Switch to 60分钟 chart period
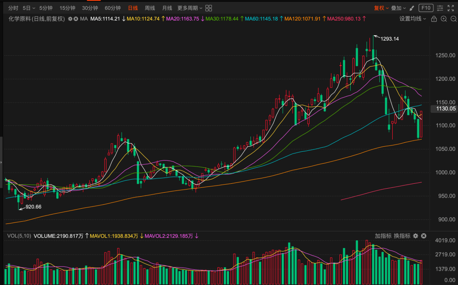Image resolution: width=458 pixels, height=285 pixels. click(x=113, y=8)
